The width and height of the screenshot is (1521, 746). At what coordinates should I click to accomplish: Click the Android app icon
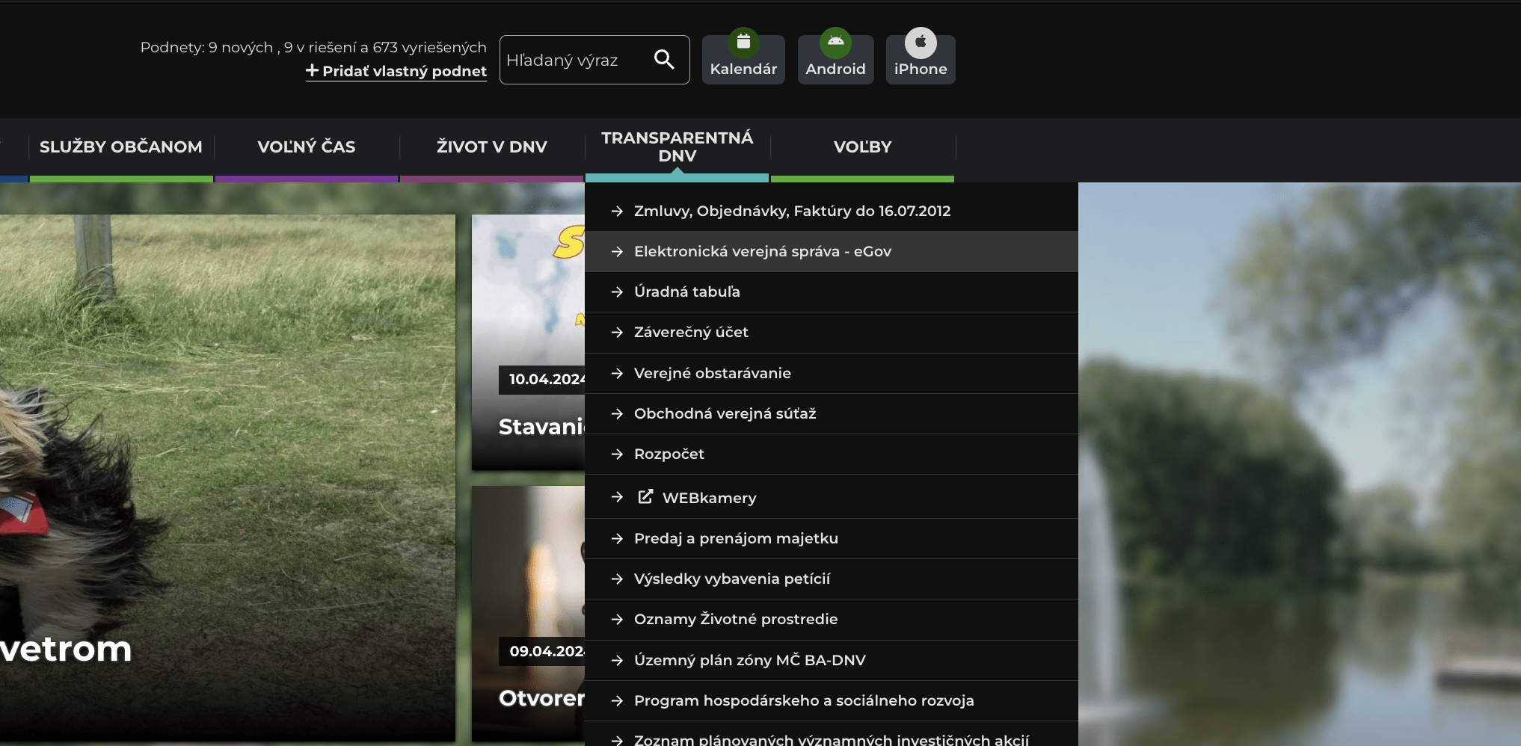pos(835,43)
